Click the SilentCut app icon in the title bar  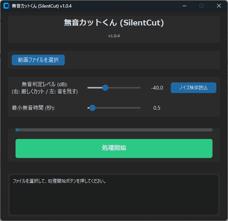click(x=6, y=6)
